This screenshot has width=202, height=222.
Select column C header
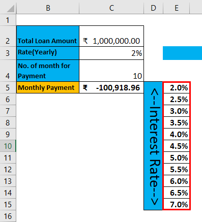(x=111, y=8)
